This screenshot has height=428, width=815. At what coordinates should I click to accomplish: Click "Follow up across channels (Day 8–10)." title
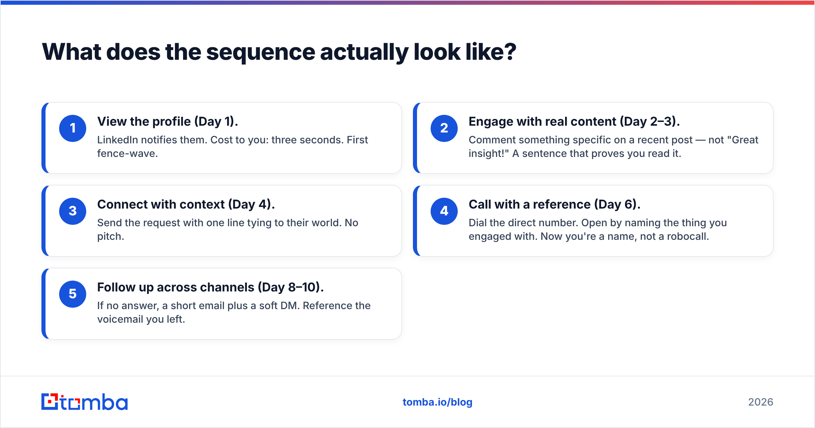pos(211,287)
